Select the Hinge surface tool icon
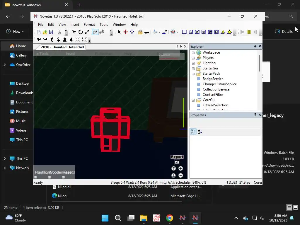This screenshot has height=225, width=300. point(223,32)
